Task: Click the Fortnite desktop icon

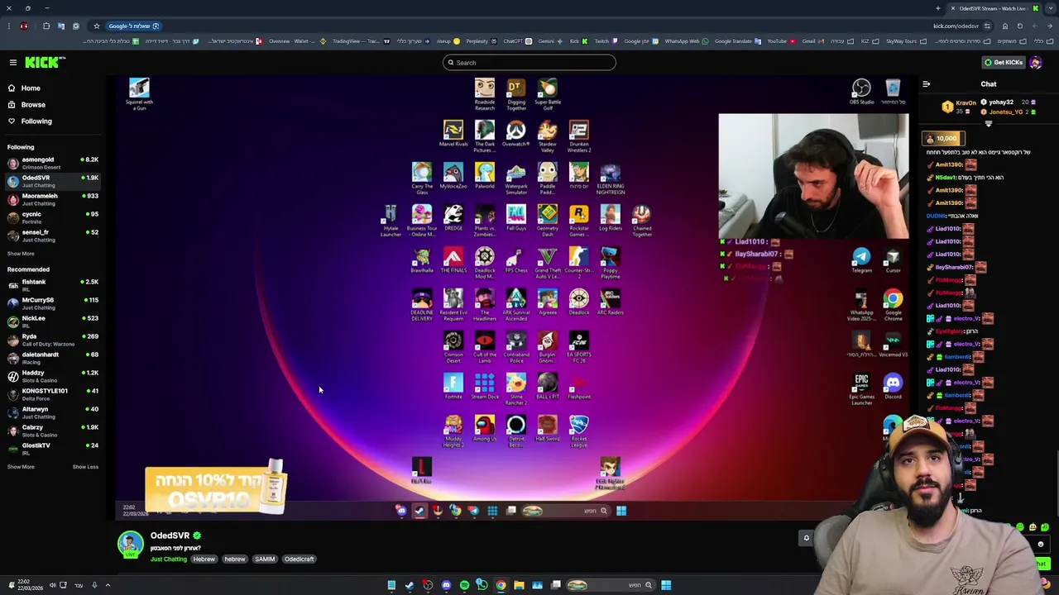Action: pyautogui.click(x=453, y=387)
